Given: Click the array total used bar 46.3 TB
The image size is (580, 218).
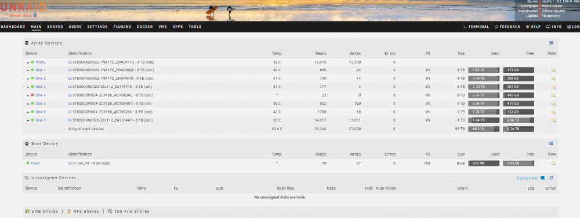Looking at the screenshot, I should pyautogui.click(x=484, y=129).
